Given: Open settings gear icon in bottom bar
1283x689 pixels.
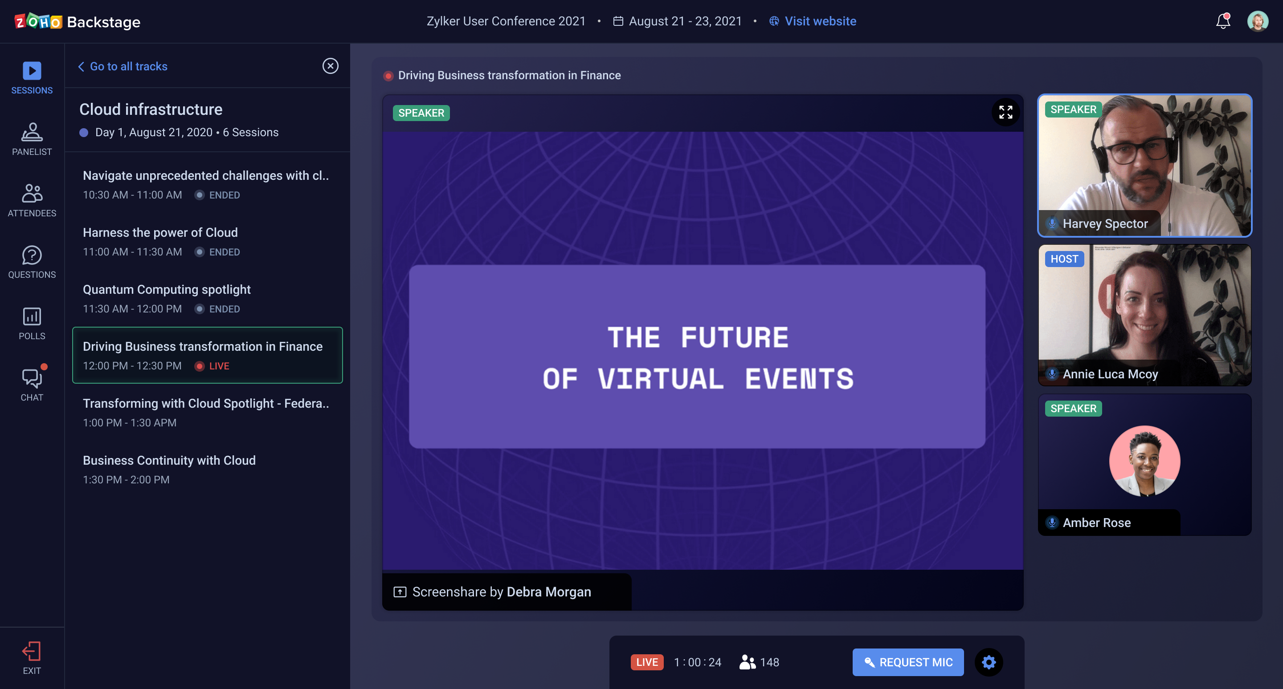Looking at the screenshot, I should [989, 662].
